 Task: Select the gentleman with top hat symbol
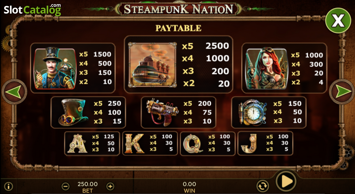tap(55, 68)
